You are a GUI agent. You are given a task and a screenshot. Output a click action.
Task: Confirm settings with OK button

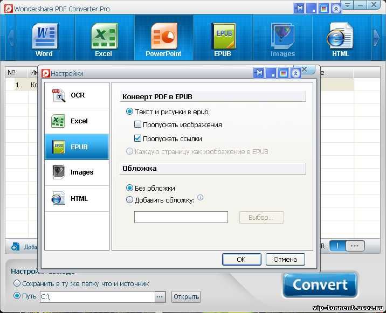[242, 259]
